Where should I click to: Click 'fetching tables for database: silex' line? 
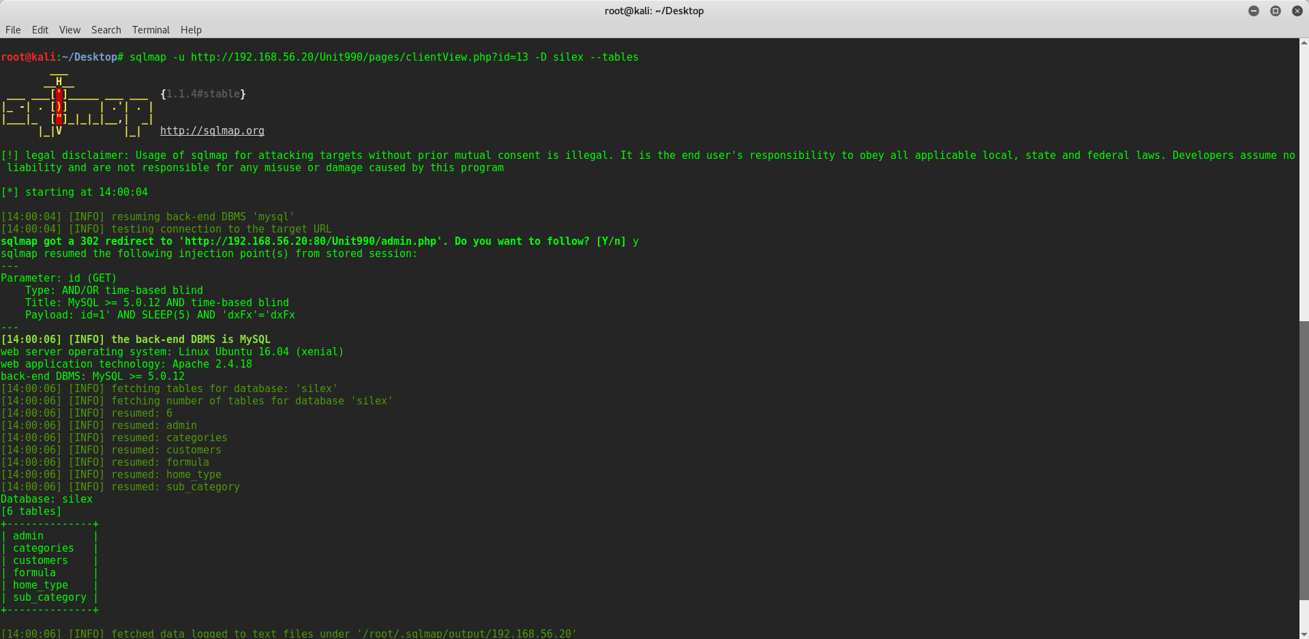[169, 389]
